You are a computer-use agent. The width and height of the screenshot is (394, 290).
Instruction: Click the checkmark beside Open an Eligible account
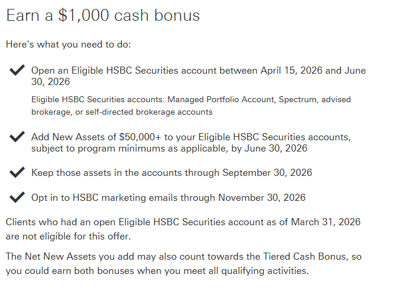pyautogui.click(x=17, y=71)
